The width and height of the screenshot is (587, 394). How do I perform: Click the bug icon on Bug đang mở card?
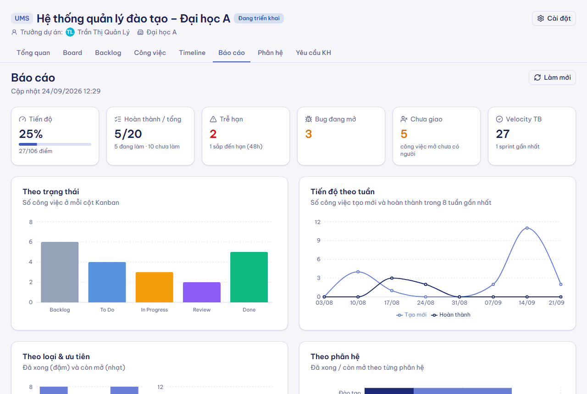[309, 119]
